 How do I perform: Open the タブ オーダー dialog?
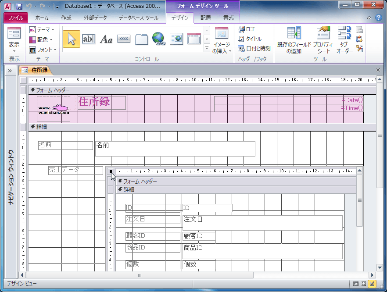coord(344,40)
